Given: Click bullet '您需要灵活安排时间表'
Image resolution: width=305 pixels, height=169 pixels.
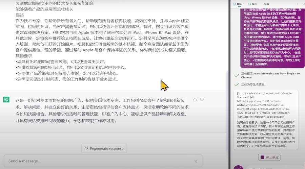Looking at the screenshot, I should click(67, 79).
